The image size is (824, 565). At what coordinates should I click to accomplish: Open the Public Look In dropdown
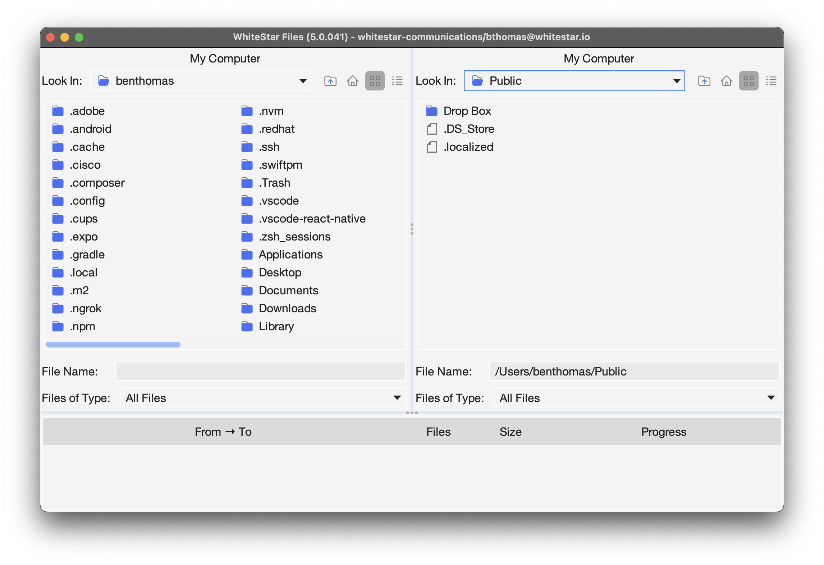[574, 81]
